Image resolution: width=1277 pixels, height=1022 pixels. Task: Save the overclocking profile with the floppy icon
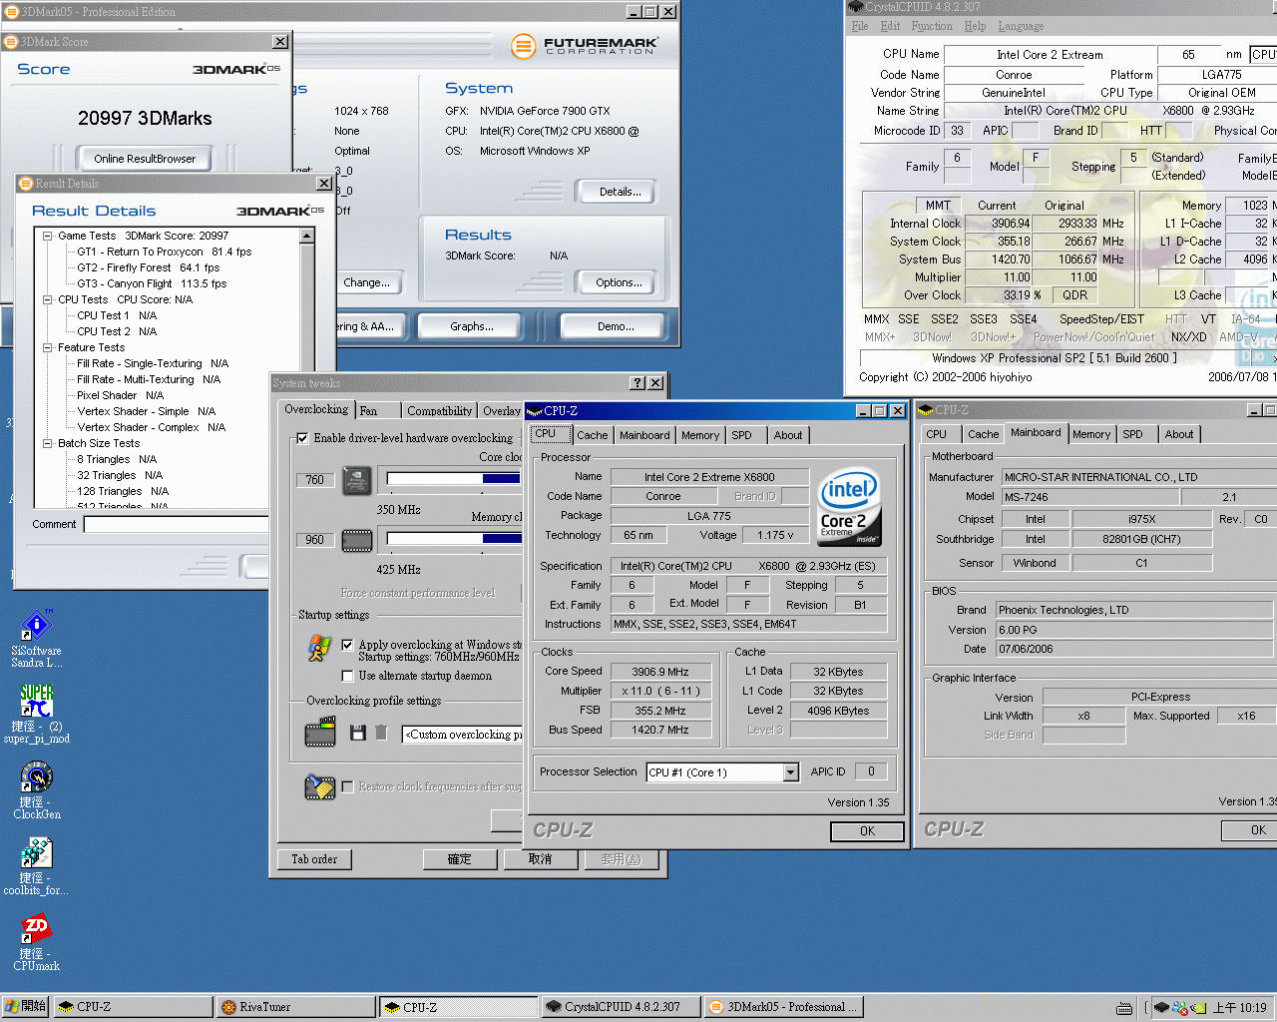pyautogui.click(x=358, y=734)
